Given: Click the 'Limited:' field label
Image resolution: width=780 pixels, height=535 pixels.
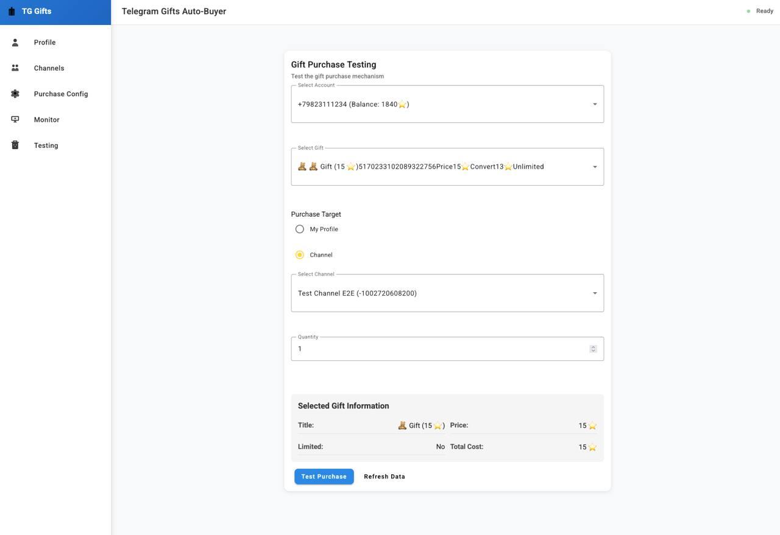Looking at the screenshot, I should click(310, 447).
